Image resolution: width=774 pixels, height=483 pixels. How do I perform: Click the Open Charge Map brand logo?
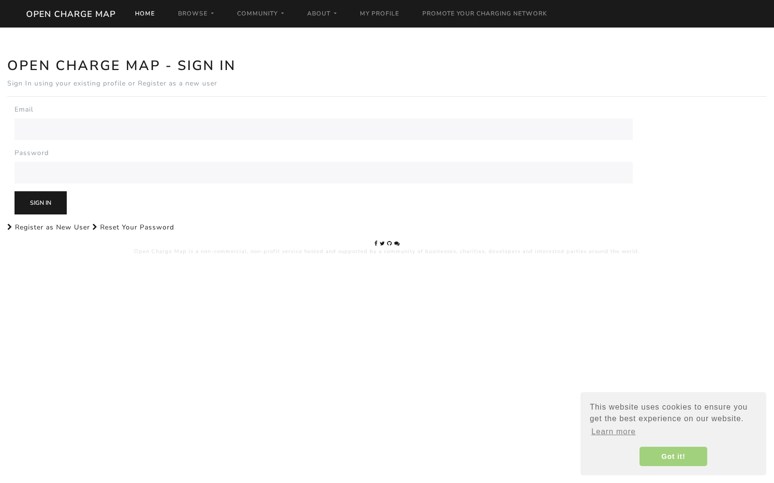(x=71, y=14)
